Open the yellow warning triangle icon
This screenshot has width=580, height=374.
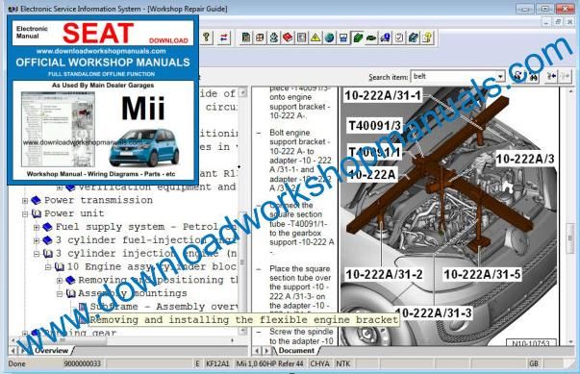point(315,37)
